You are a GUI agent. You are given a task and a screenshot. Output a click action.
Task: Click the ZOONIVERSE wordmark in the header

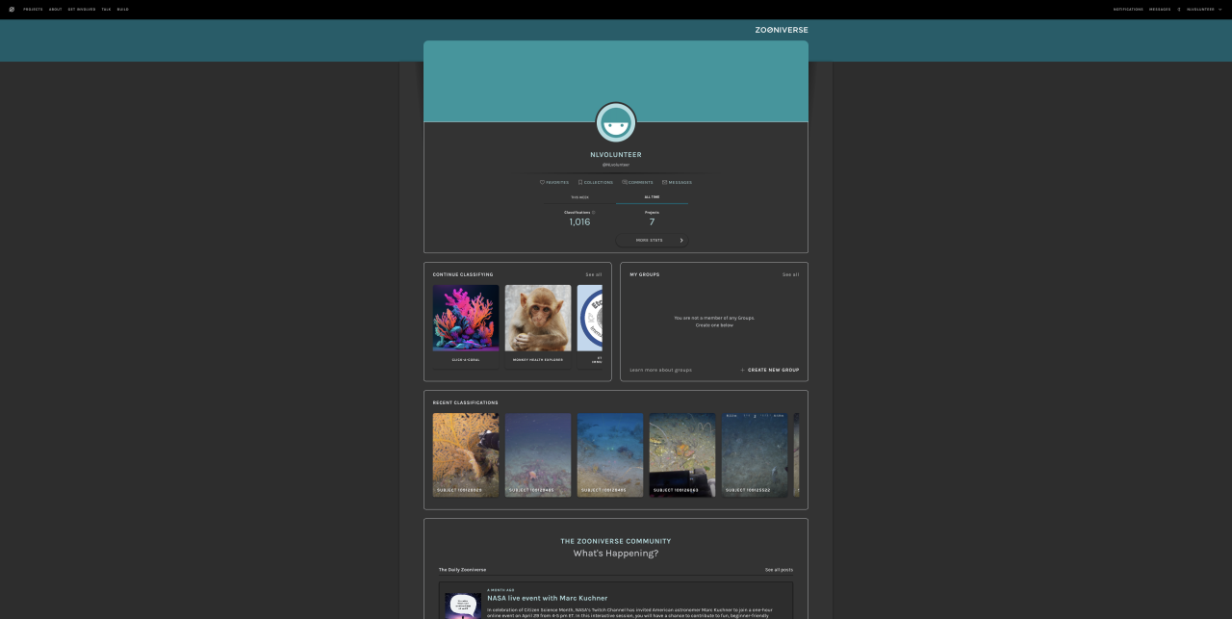pyautogui.click(x=782, y=30)
